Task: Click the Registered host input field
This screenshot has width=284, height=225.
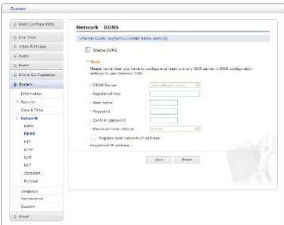Action: click(175, 94)
